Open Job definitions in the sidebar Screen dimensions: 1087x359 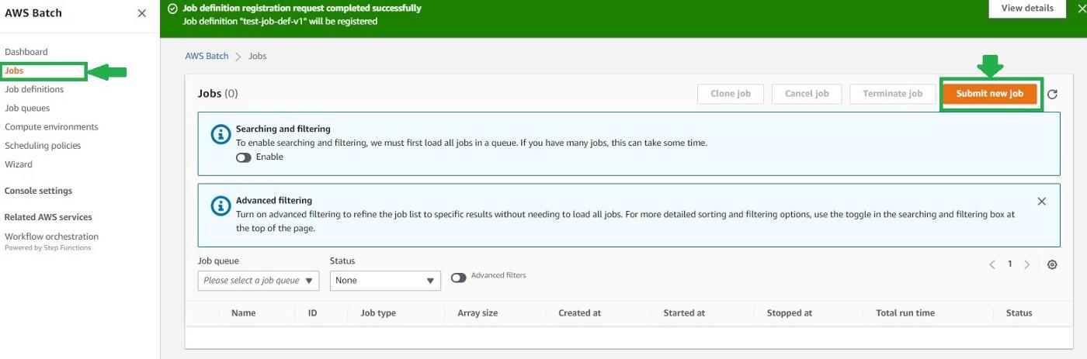34,89
